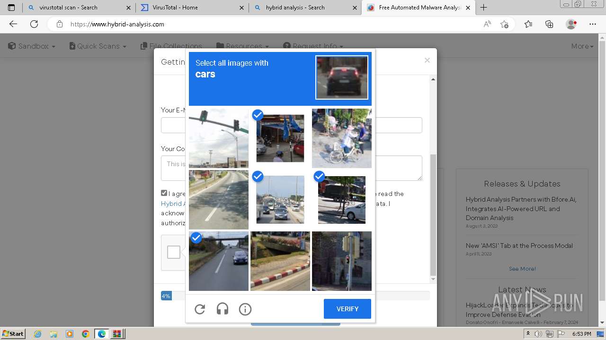This screenshot has width=606, height=340.
Task: Open the Windows Start menu
Action: (13, 333)
